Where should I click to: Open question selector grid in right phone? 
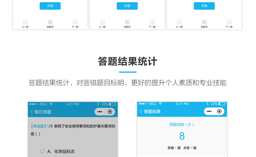click(204, 22)
